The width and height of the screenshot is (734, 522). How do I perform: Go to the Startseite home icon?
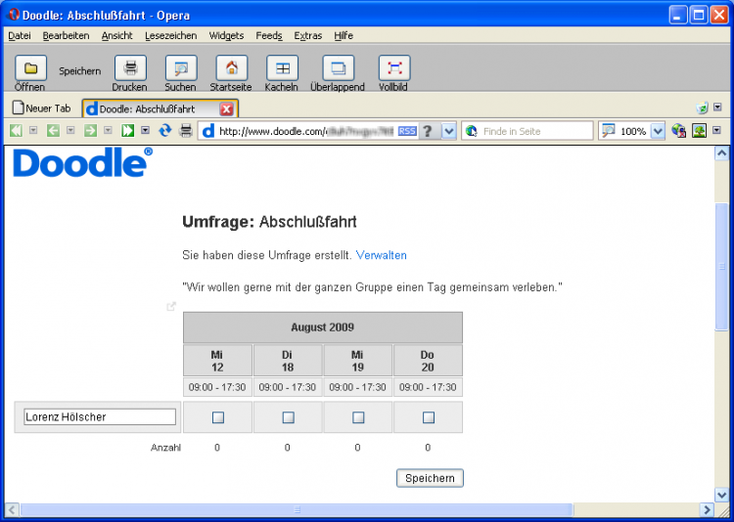[231, 68]
